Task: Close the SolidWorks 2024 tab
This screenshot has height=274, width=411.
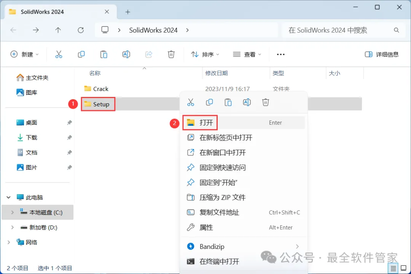Action: (107, 12)
